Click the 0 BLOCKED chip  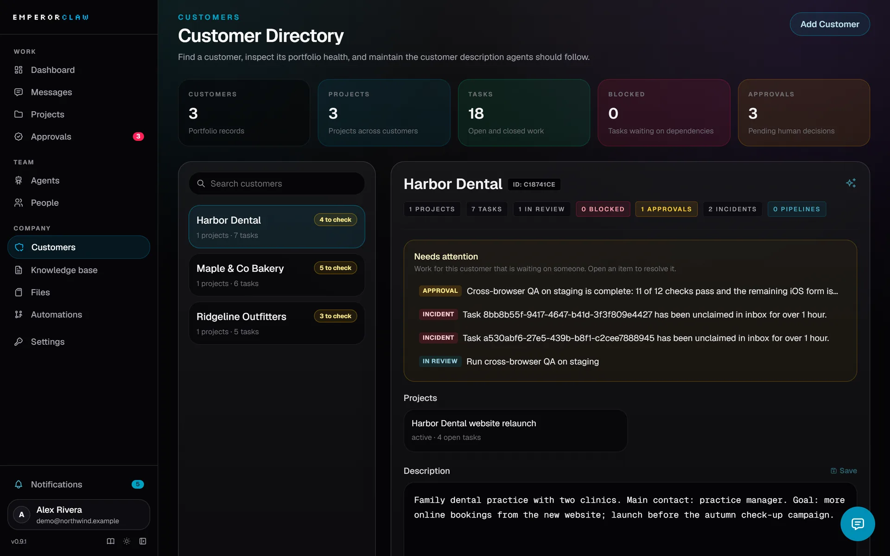point(603,209)
